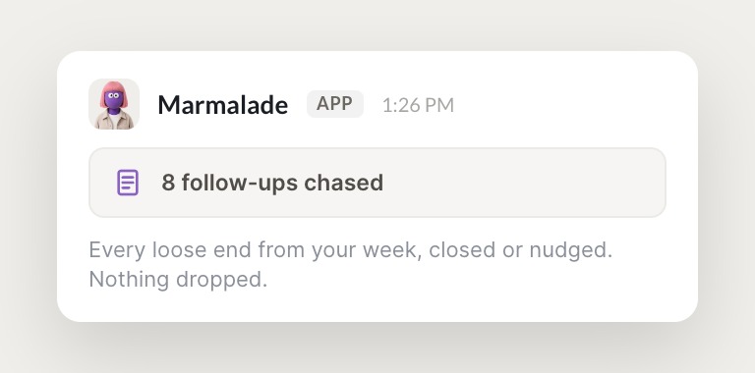Click the "Nothing dropped." text line
Viewport: 755px width, 373px height.
(178, 280)
